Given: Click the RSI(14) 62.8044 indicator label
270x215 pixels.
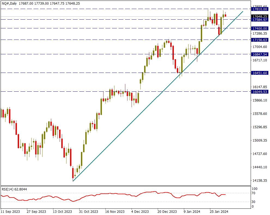Looking at the screenshot, I should click(14, 189).
